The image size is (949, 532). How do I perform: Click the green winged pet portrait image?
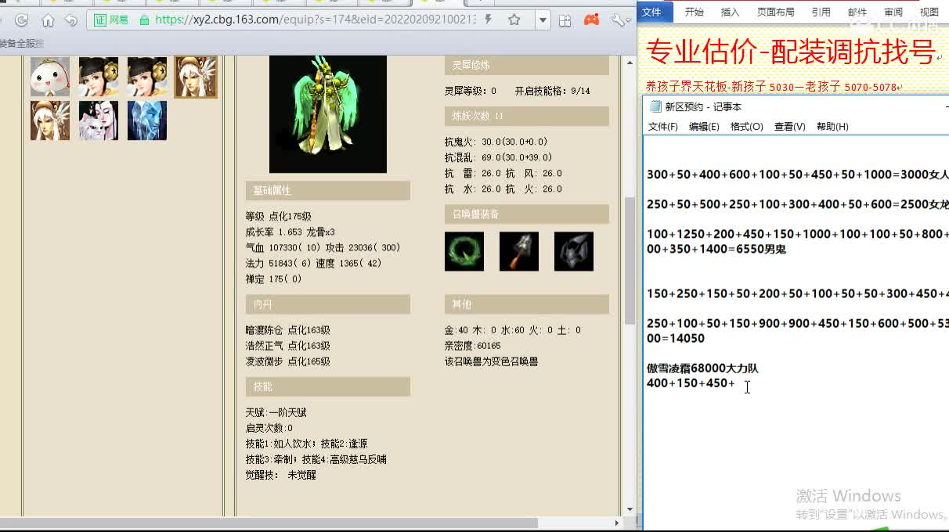click(328, 114)
